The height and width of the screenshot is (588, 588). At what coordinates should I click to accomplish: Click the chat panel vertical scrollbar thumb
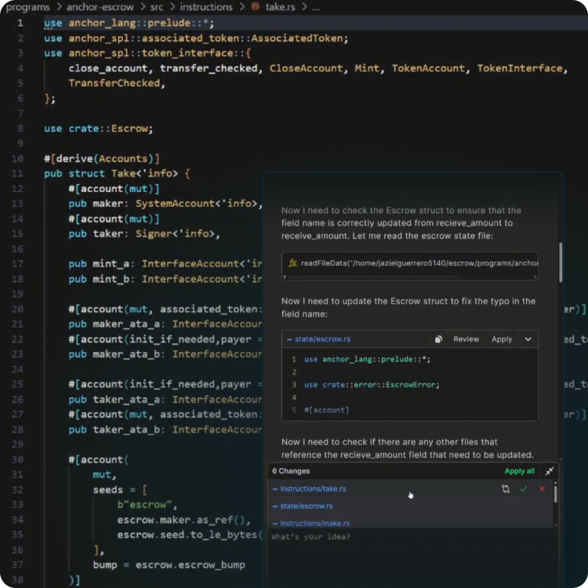point(561,263)
